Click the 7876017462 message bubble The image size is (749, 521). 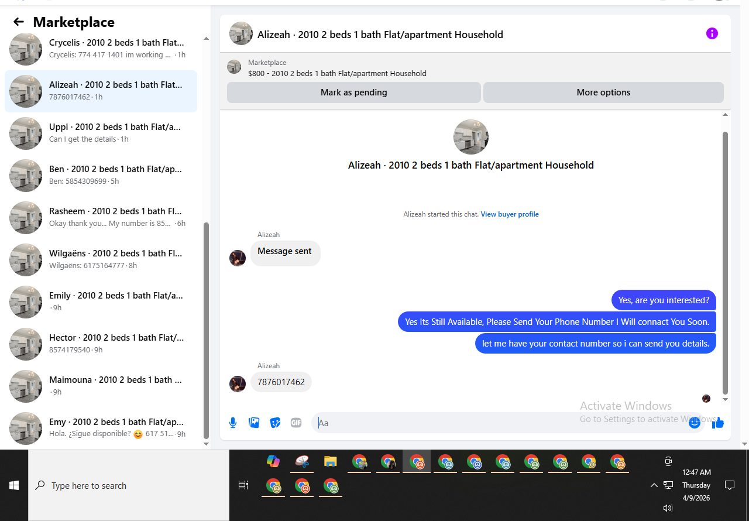281,382
